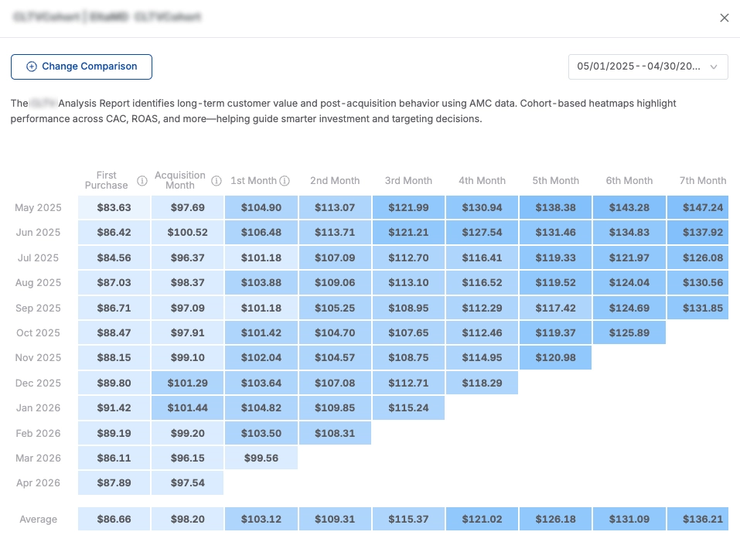Viewport: 740px width, 542px height.
Task: Click the $99.56 Mar 2026 cell
Action: 261,458
